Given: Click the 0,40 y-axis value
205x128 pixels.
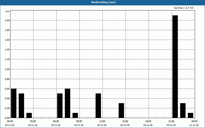Looking at the screenshot, I should (x=7, y=99).
